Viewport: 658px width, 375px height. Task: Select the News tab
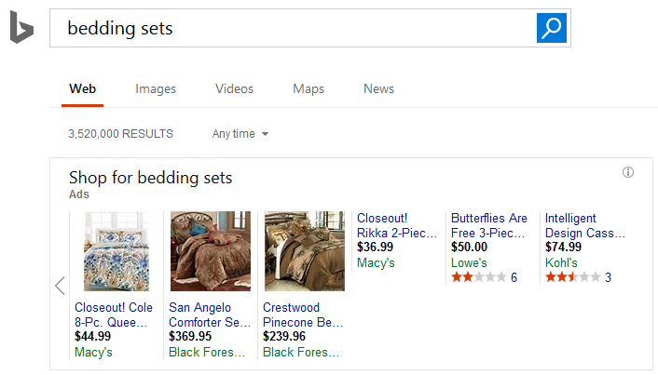(378, 89)
